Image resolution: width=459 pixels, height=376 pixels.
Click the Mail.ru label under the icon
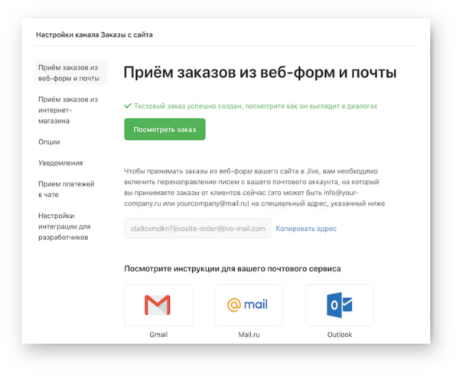tap(249, 335)
